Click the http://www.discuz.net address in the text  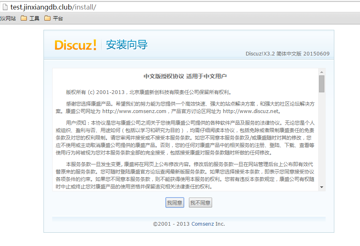click(251, 111)
